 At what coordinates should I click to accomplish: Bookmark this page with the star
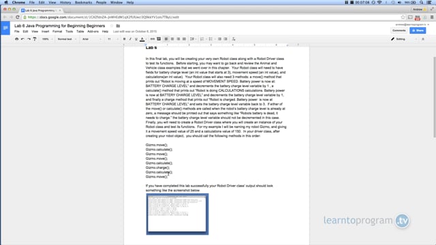[403, 17]
